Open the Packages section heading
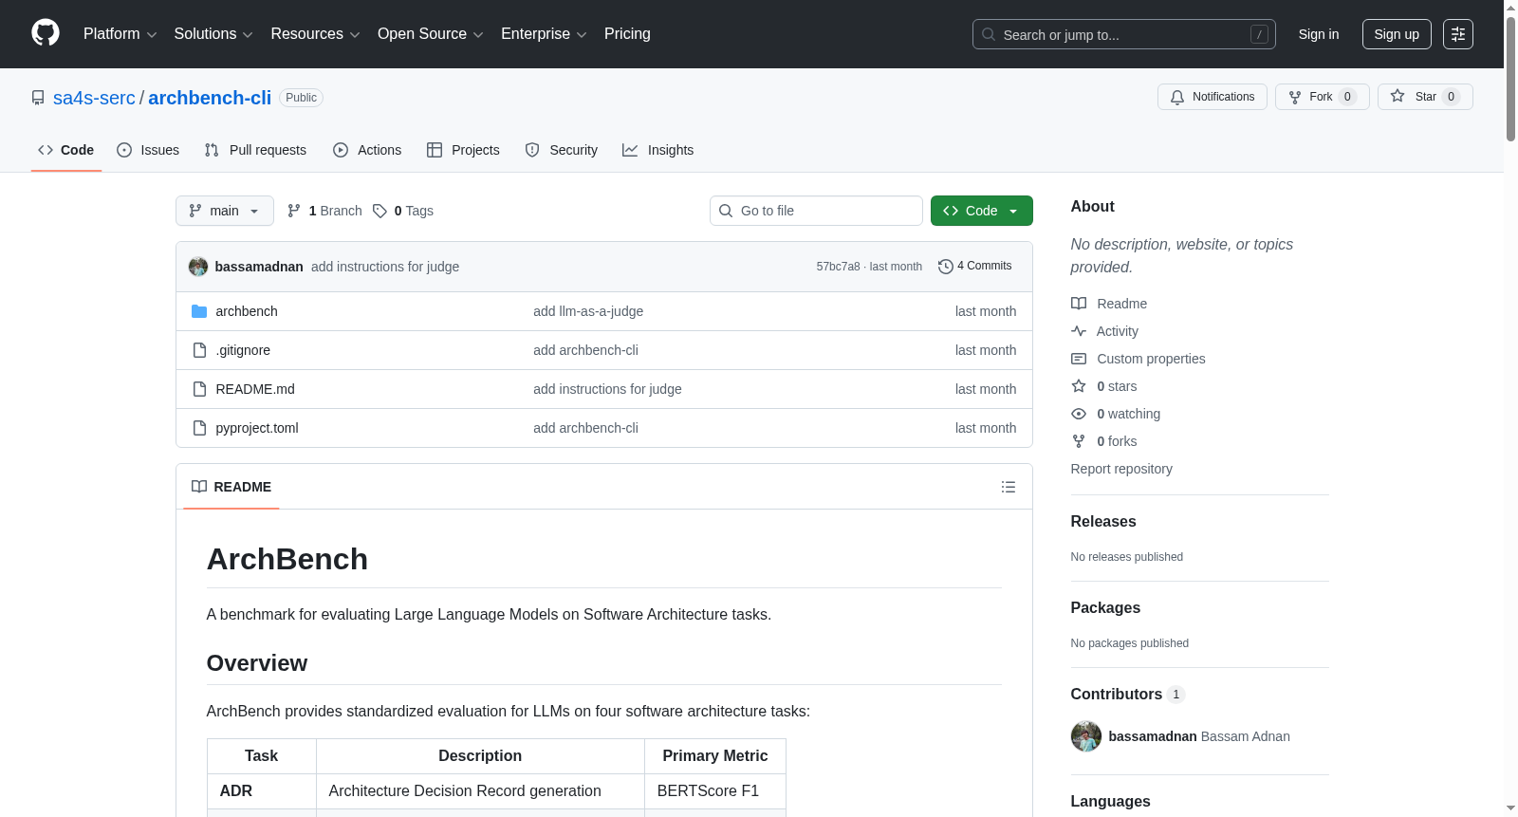 1105,608
